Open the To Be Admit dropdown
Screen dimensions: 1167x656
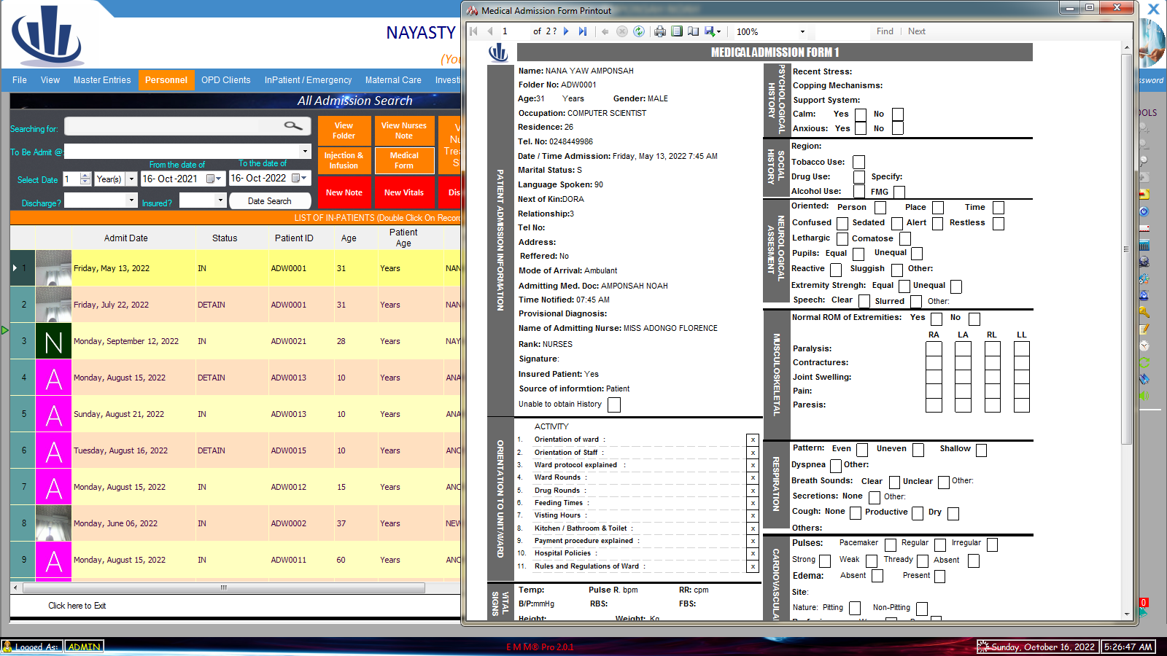pyautogui.click(x=305, y=152)
